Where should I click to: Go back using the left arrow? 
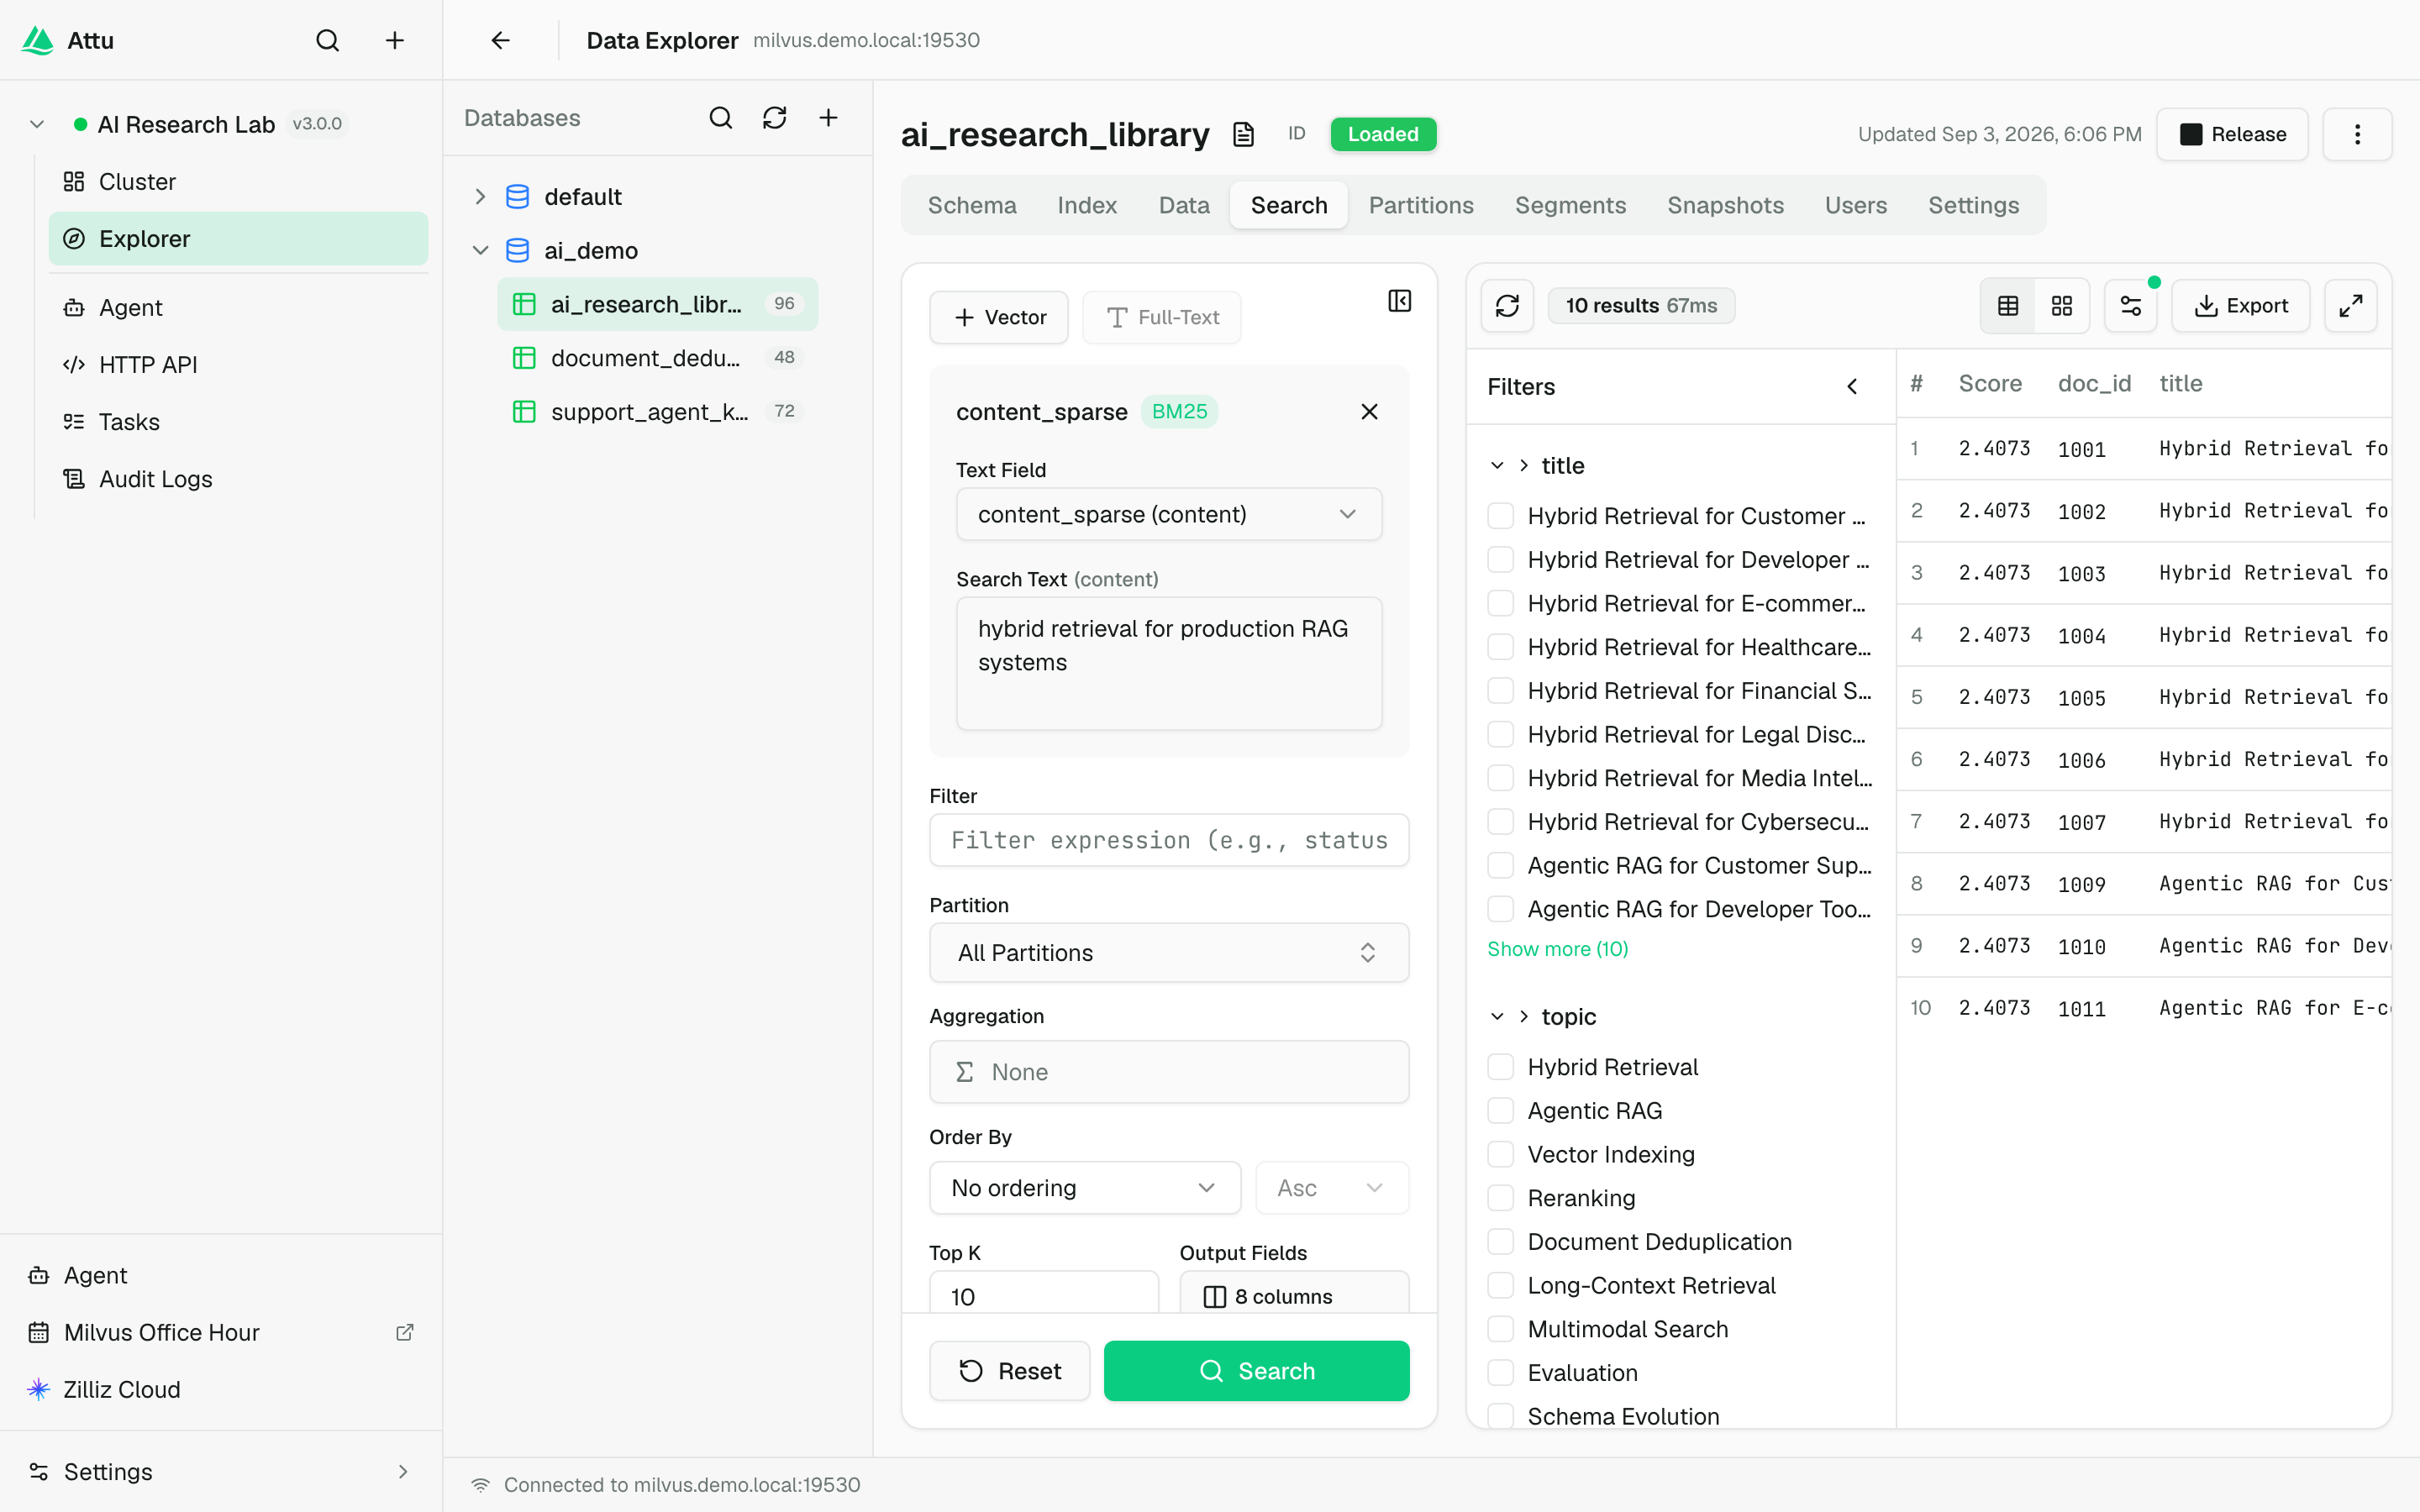pyautogui.click(x=501, y=40)
